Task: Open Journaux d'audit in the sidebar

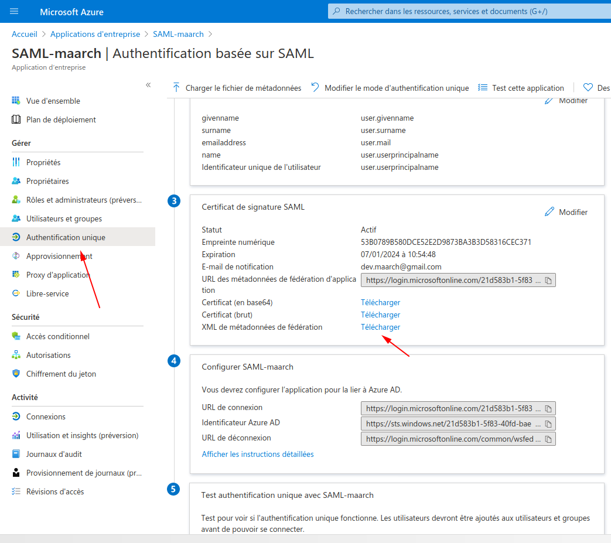Action: coord(54,453)
